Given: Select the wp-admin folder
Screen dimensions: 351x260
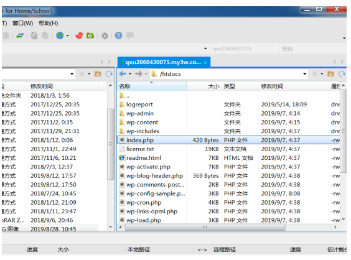Looking at the screenshot, I should click(140, 113).
